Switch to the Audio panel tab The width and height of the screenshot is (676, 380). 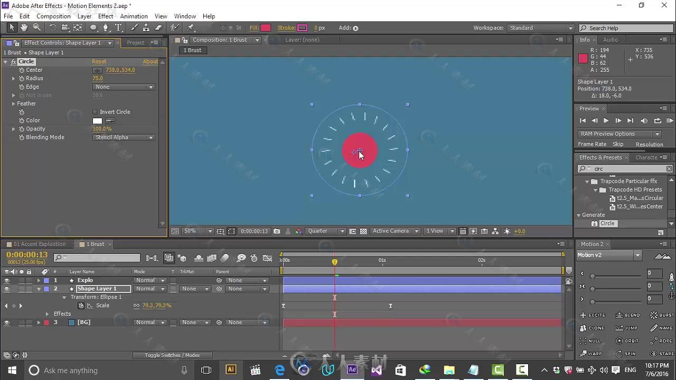click(611, 40)
